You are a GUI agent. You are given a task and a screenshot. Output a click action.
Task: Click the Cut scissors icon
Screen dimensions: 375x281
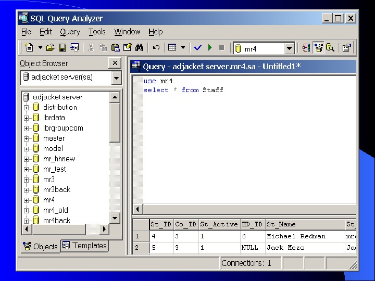pos(91,47)
